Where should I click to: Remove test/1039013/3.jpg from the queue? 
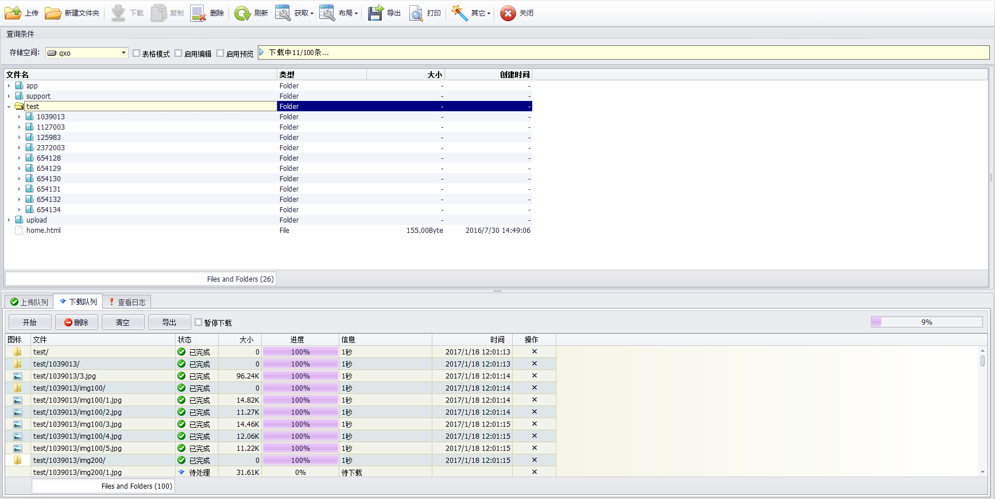click(535, 376)
